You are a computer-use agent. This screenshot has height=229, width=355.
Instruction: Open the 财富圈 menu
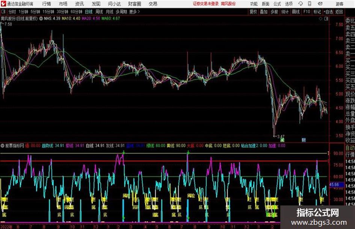point(134,4)
